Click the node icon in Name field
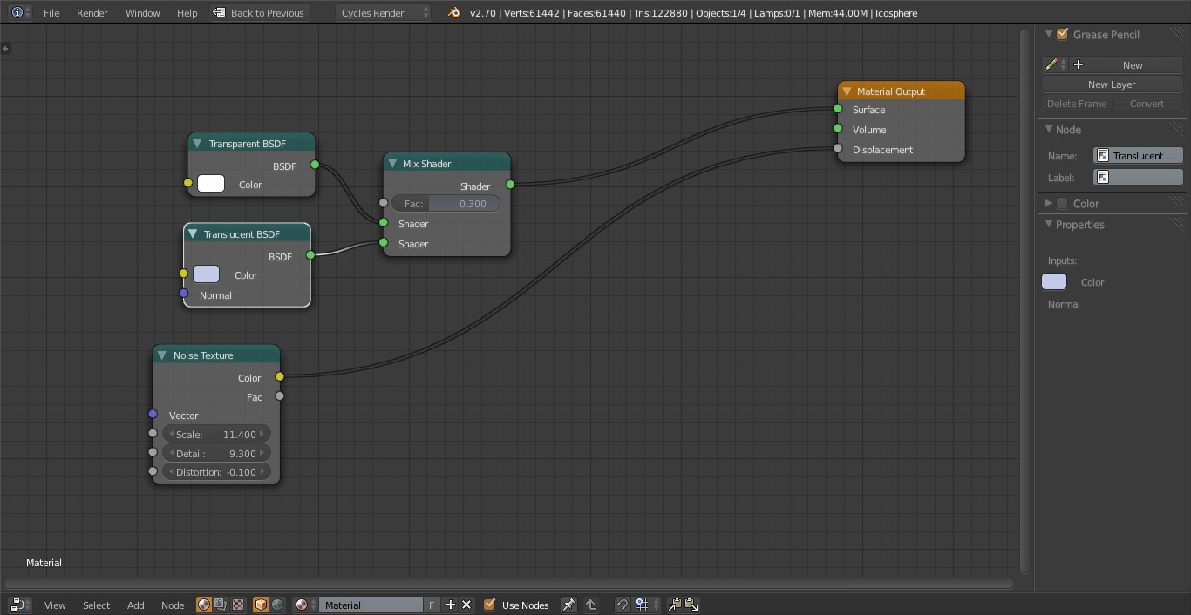 coord(1103,156)
